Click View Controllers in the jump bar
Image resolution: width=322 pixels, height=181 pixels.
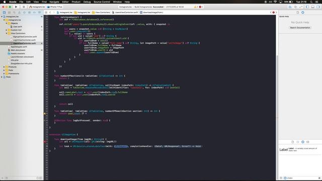point(101,13)
